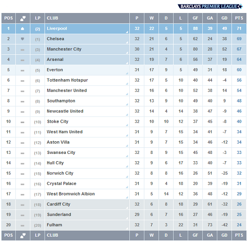Click Everton's no-change dash indicator
This screenshot has width=248, height=242.
pyautogui.click(x=22, y=71)
